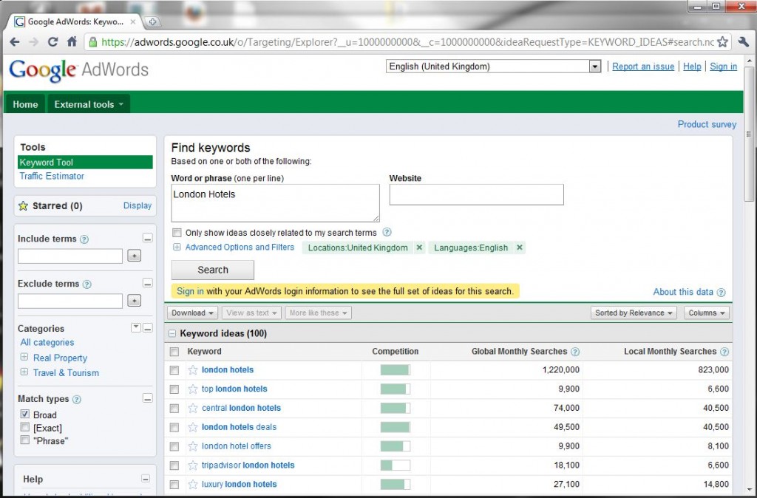Open the External tools menu
The width and height of the screenshot is (757, 498).
tap(89, 104)
